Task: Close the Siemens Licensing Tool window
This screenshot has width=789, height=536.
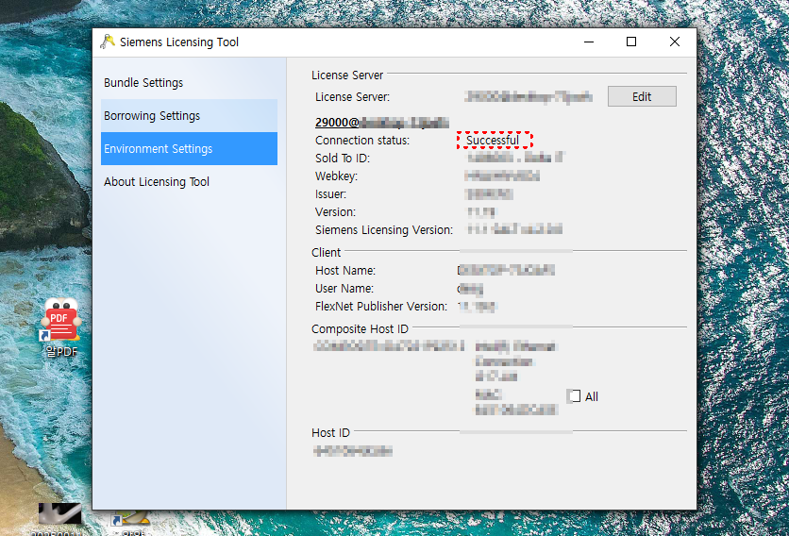Action: (674, 42)
